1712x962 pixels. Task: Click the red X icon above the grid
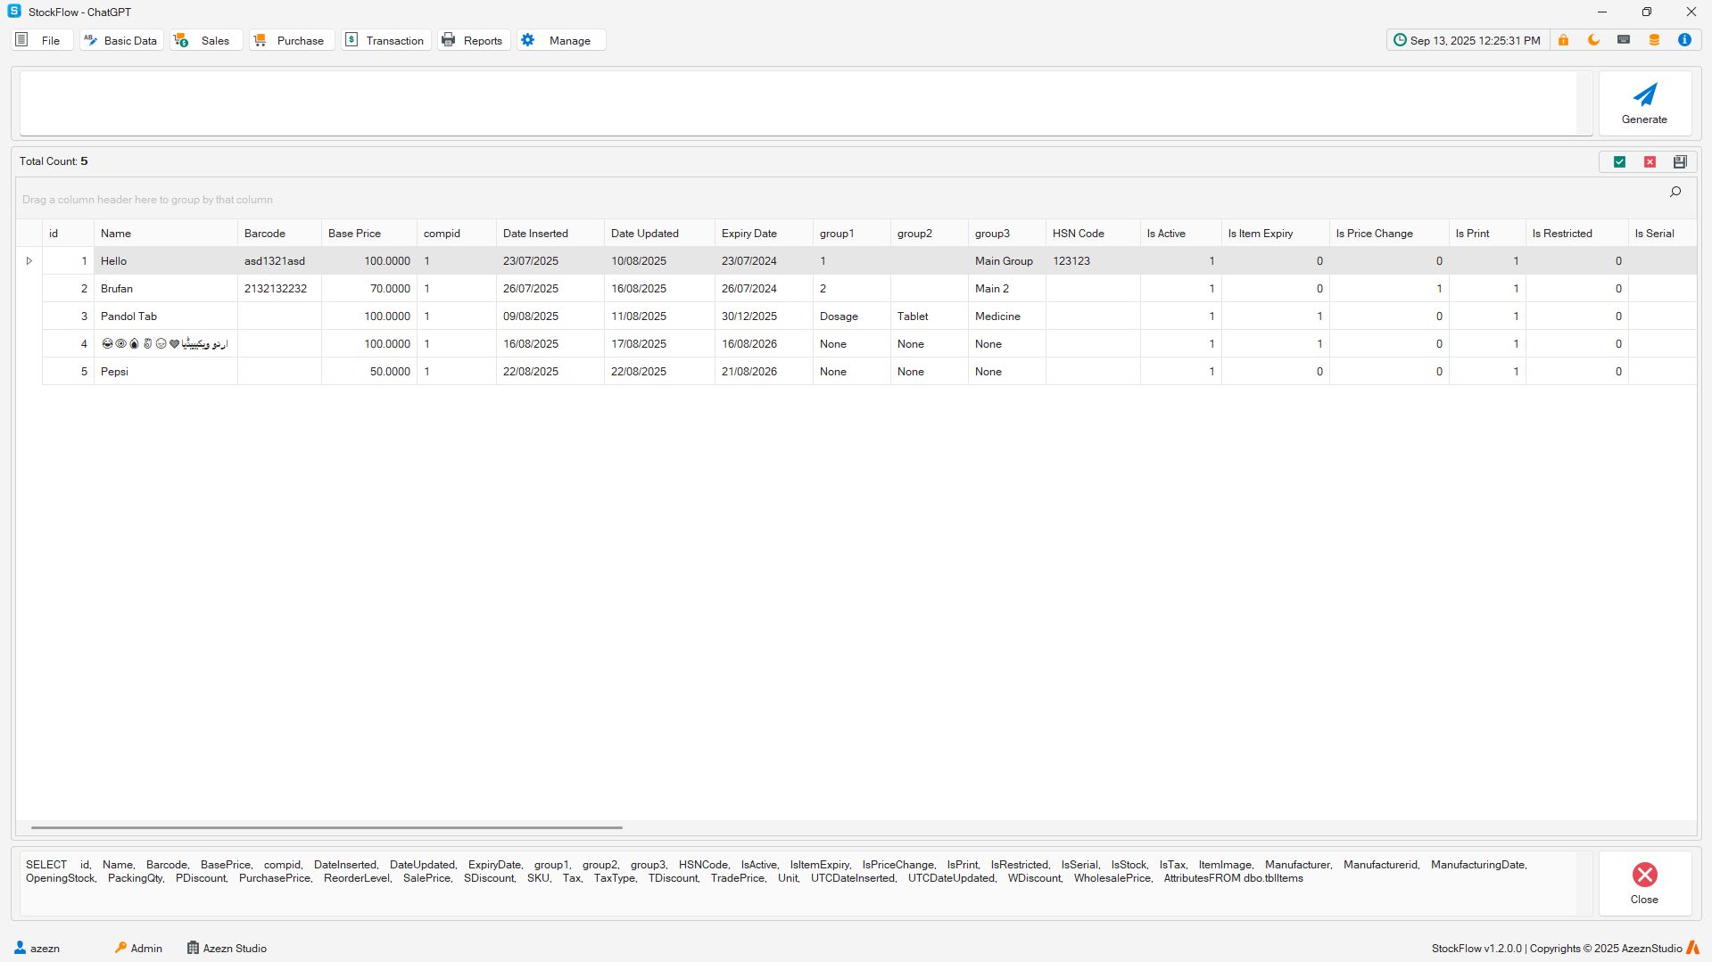click(1650, 161)
